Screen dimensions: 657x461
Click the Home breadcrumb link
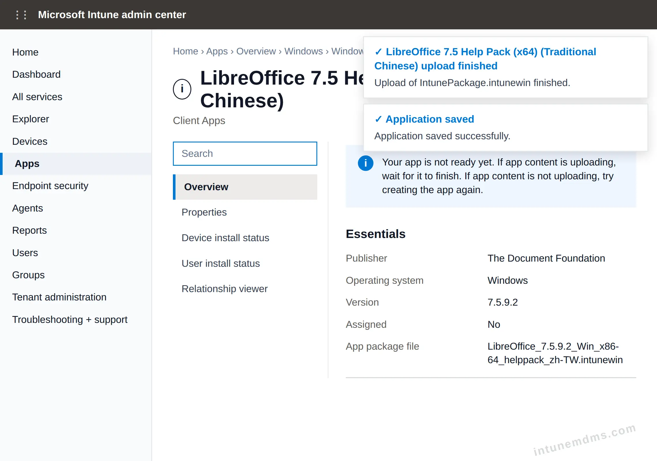[185, 51]
